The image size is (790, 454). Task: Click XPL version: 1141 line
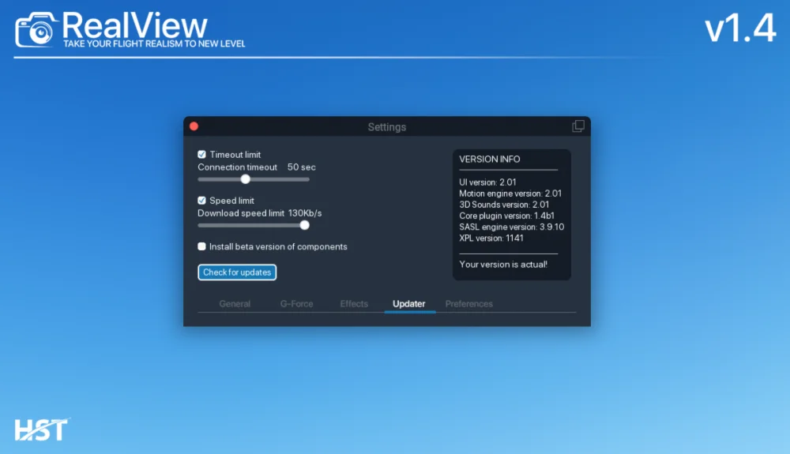pos(491,238)
